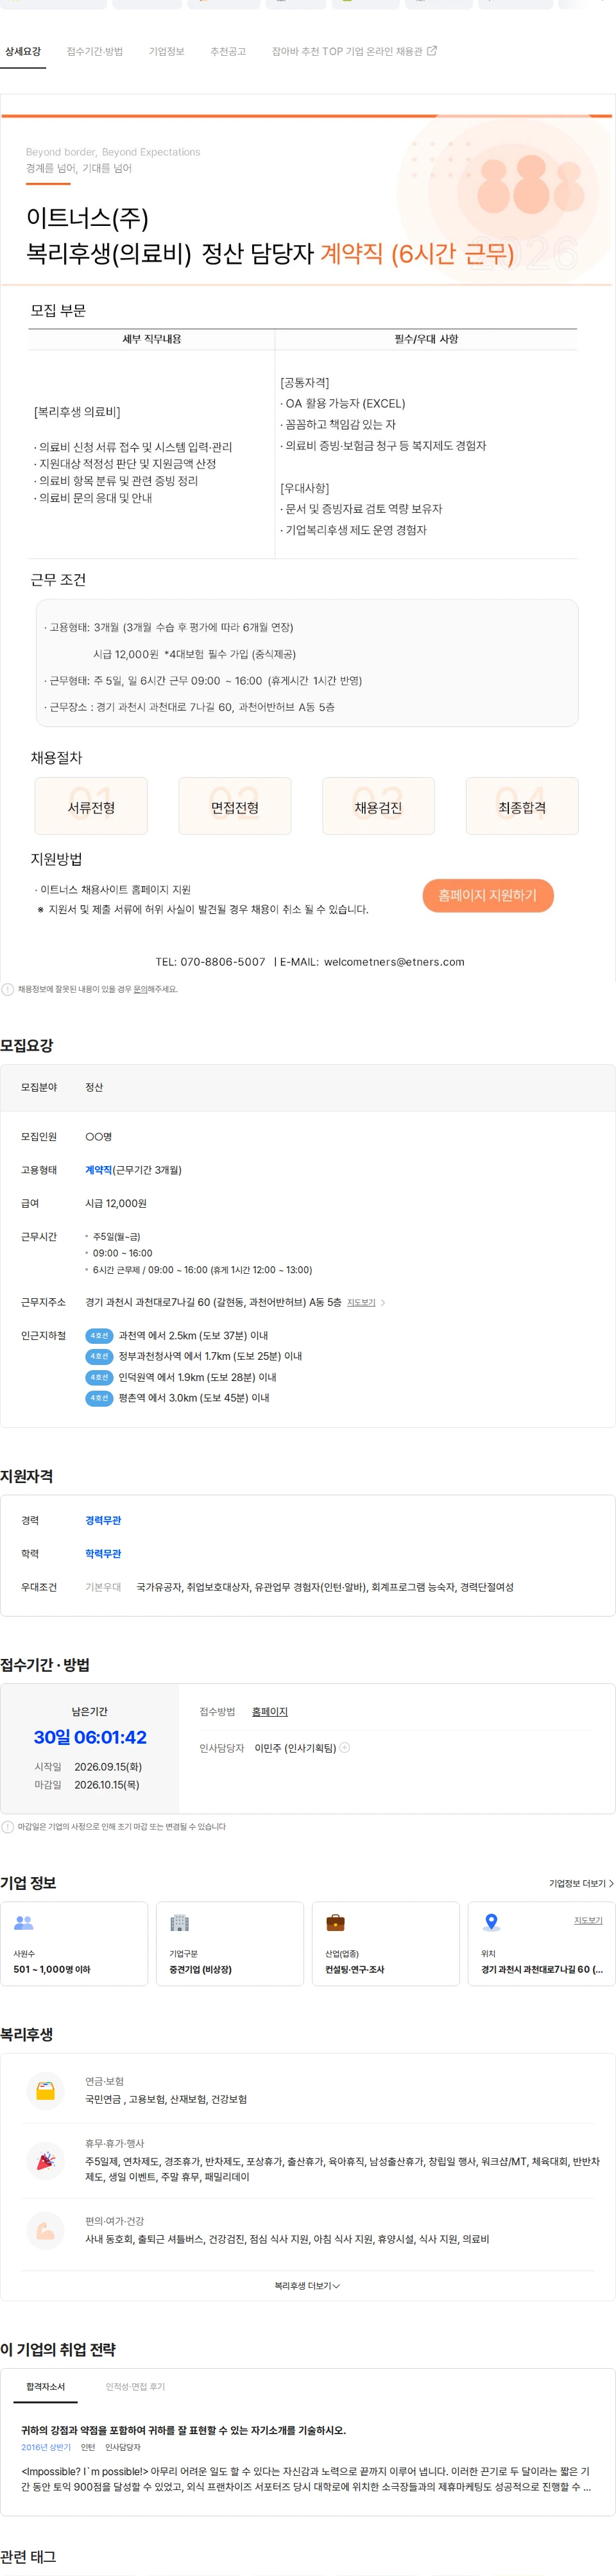Click info icon beside 채용정보 notice
This screenshot has height=2576, width=616.
[x=8, y=989]
